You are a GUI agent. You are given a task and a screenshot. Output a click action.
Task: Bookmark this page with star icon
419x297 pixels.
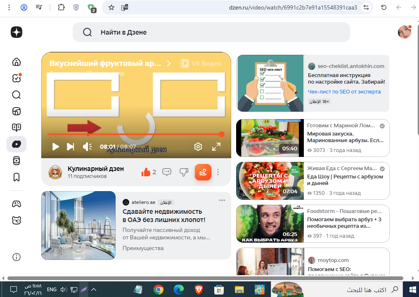pos(111,7)
